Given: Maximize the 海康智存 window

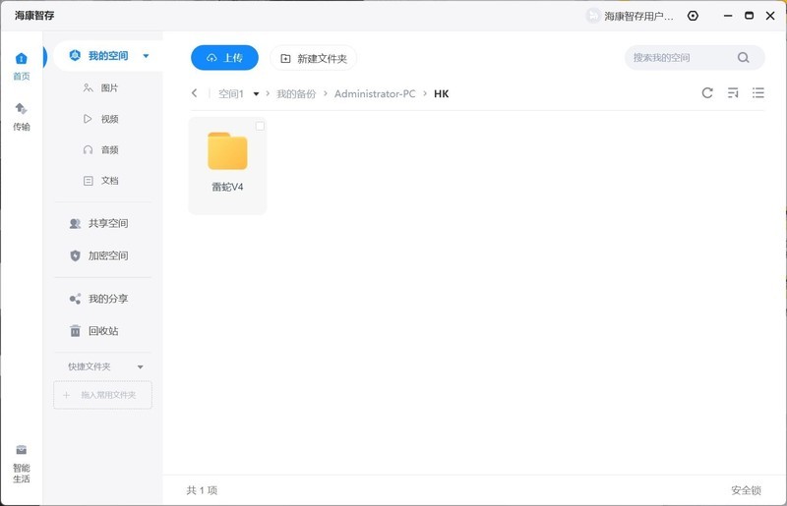Looking at the screenshot, I should click(x=749, y=16).
